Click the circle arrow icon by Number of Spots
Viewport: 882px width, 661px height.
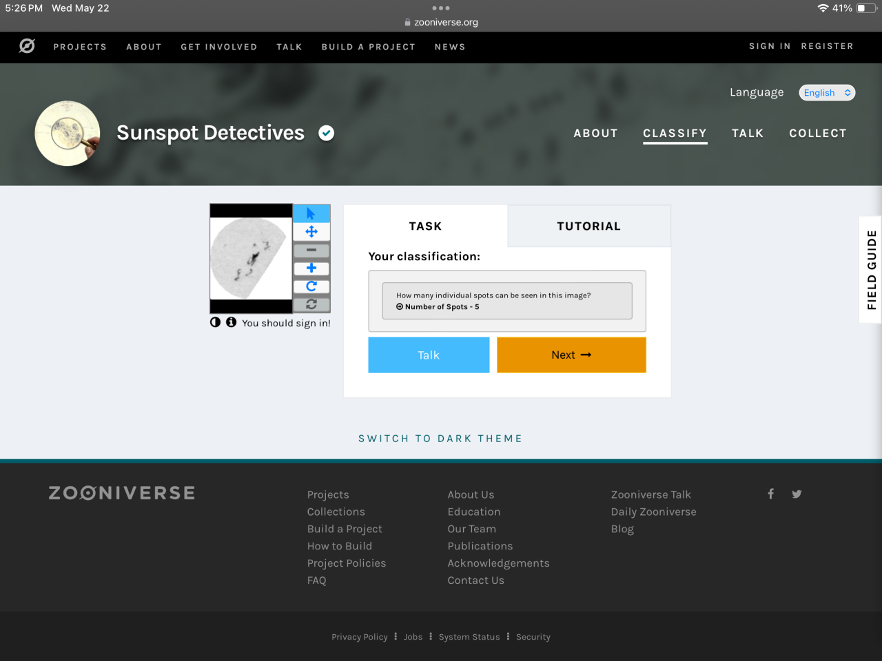coord(400,307)
